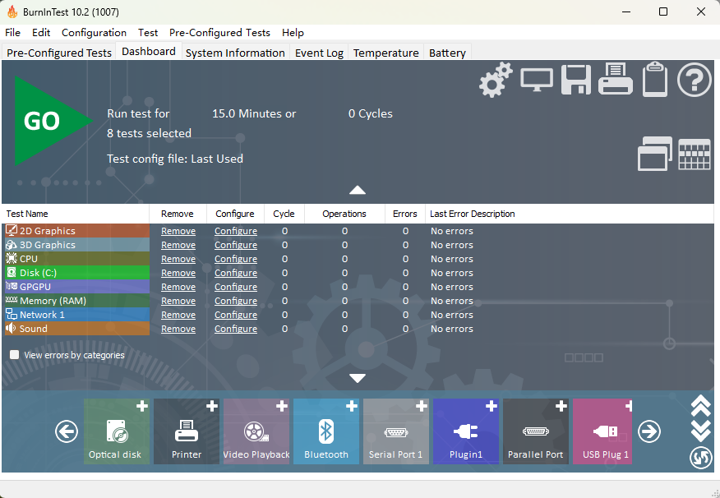This screenshot has width=720, height=498.
Task: Select the 2D Graphics test row
Action: (x=77, y=231)
